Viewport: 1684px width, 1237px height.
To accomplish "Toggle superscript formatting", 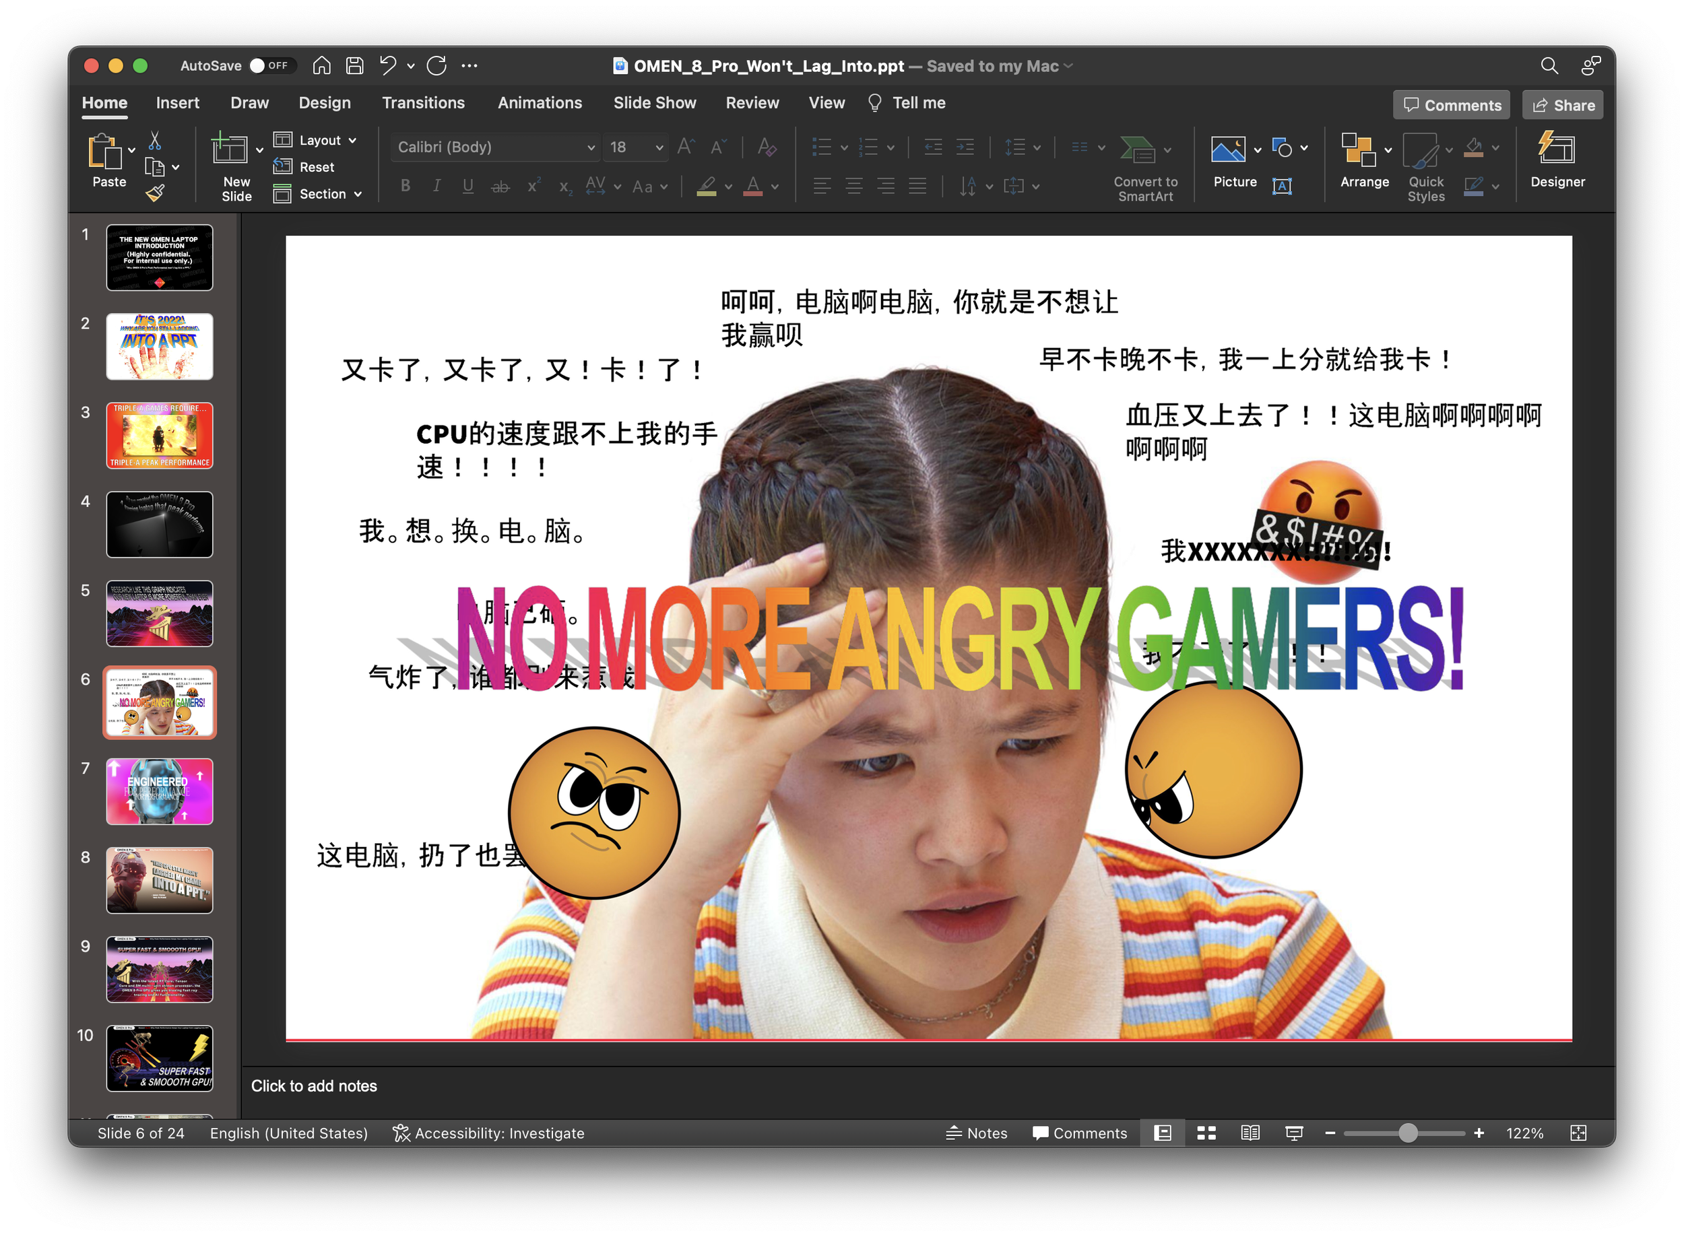I will [533, 186].
